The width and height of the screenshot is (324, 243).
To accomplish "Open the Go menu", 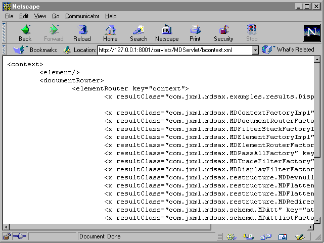I will click(x=56, y=16).
